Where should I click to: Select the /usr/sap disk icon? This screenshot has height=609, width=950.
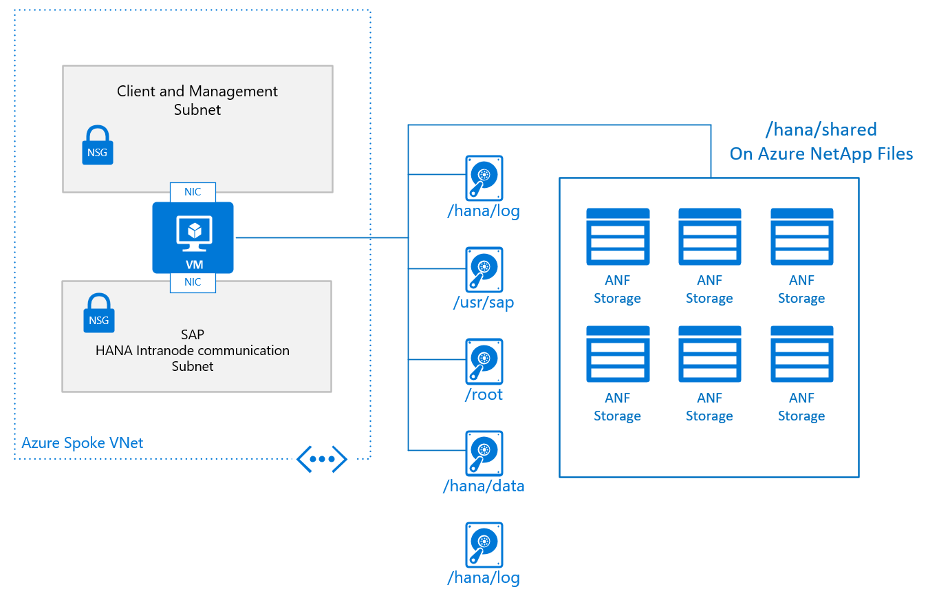tap(484, 270)
